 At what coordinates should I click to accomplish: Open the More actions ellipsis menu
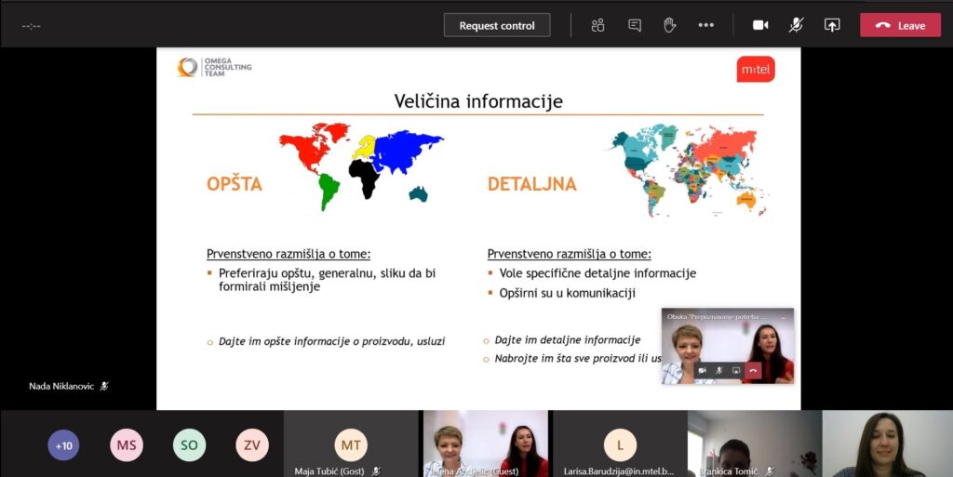(705, 25)
